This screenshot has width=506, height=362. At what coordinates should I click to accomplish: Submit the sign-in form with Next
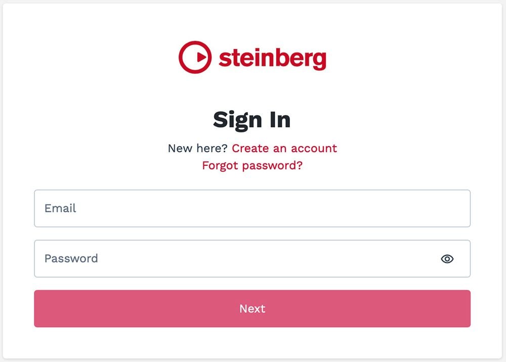tap(252, 308)
